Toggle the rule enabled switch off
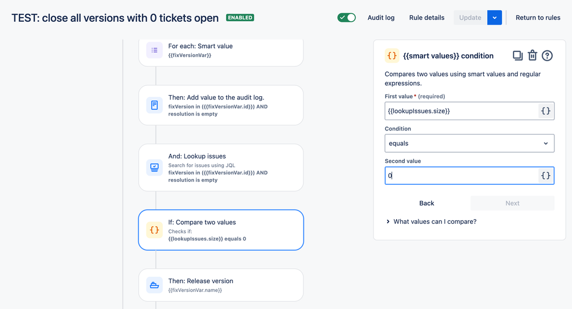 (x=346, y=18)
